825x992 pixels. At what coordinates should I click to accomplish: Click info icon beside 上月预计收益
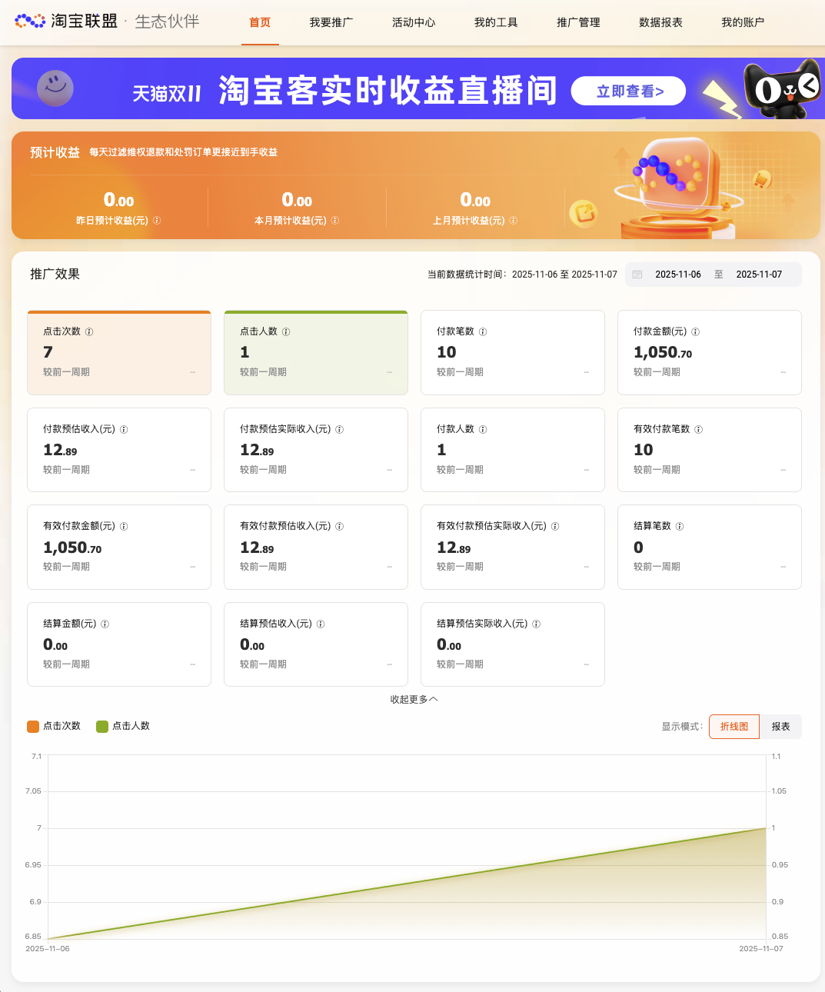[514, 221]
